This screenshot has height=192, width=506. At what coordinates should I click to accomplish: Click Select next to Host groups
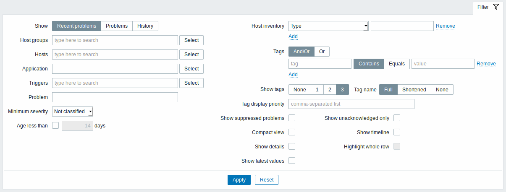[x=191, y=40]
